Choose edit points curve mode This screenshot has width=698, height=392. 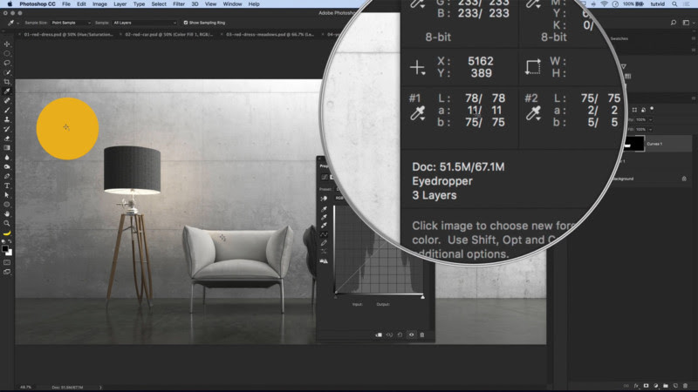(x=324, y=234)
